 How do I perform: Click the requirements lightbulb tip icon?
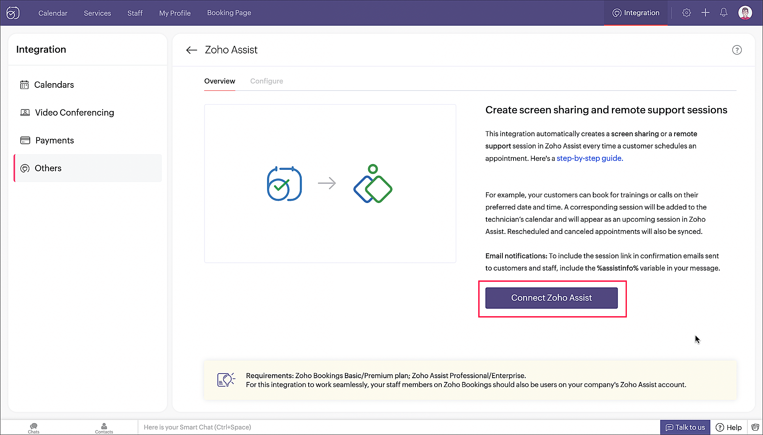coord(226,380)
